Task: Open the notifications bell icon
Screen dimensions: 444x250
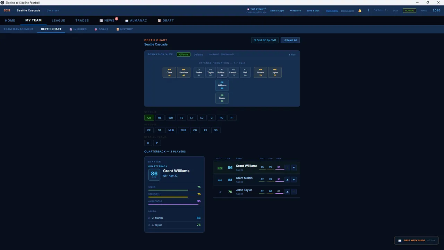Action: (x=360, y=11)
